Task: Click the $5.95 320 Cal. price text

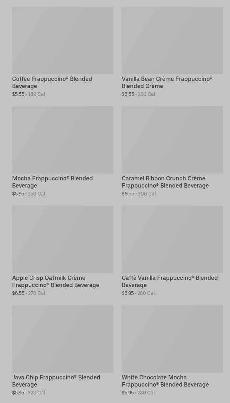Action: 29,393
